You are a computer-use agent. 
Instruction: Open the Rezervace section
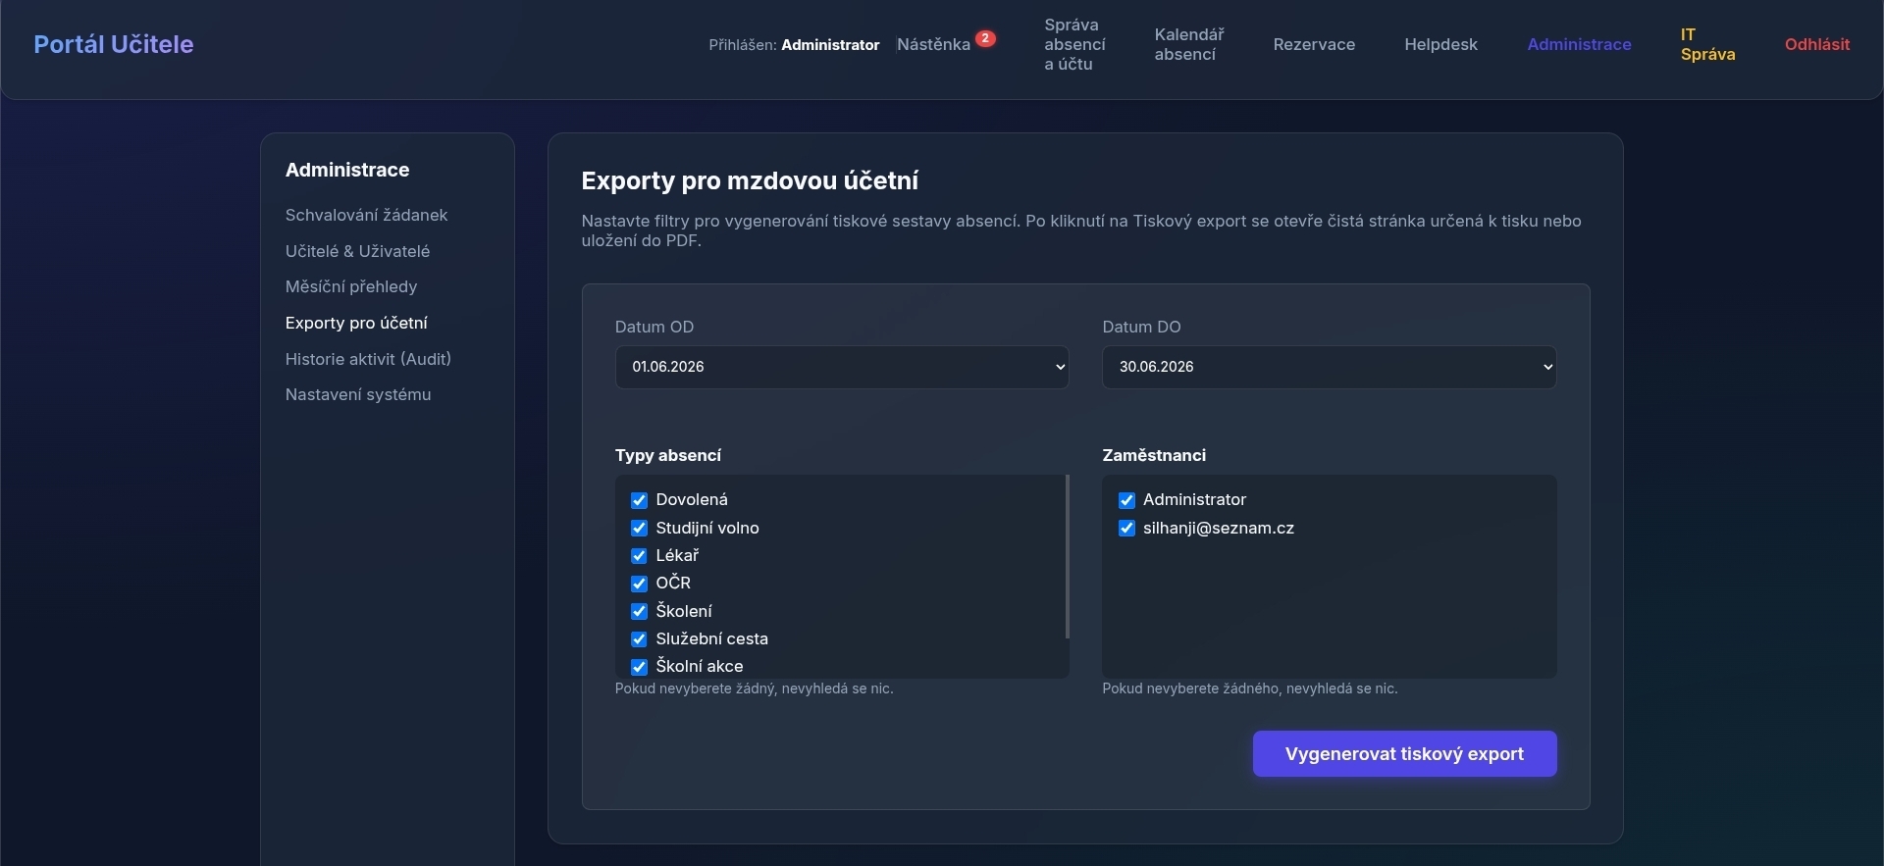point(1314,44)
